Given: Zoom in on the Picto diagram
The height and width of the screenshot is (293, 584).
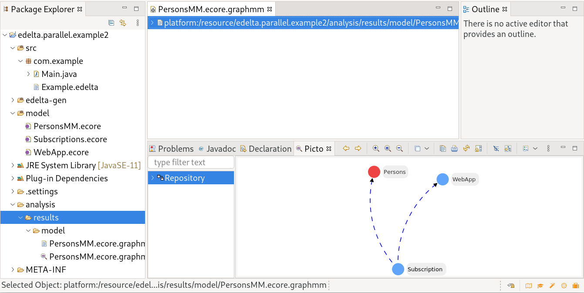Looking at the screenshot, I should (376, 148).
